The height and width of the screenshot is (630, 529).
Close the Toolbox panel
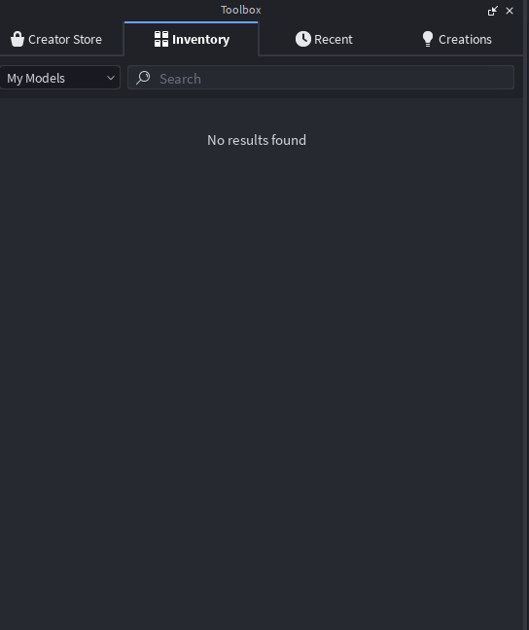pos(510,11)
